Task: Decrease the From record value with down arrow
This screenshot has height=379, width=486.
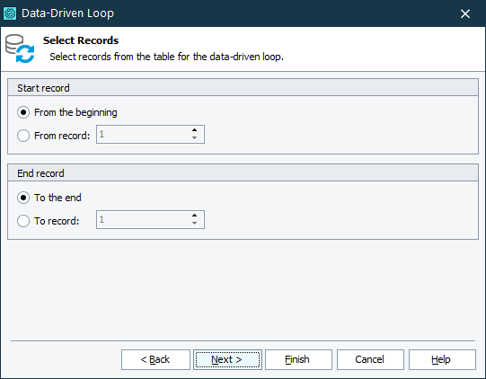Action: (194, 138)
